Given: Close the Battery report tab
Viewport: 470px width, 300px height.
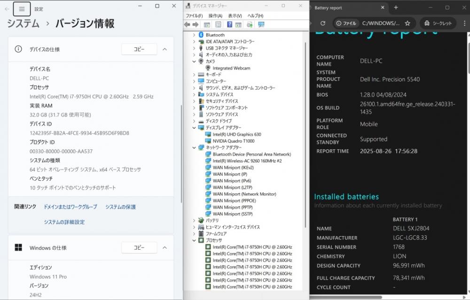Looking at the screenshot, I should pos(383,8).
